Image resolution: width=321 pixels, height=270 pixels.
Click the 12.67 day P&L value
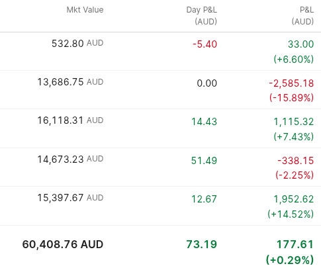pos(205,199)
